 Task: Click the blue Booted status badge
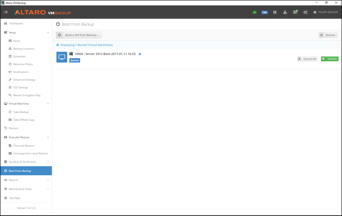[x=74, y=60]
